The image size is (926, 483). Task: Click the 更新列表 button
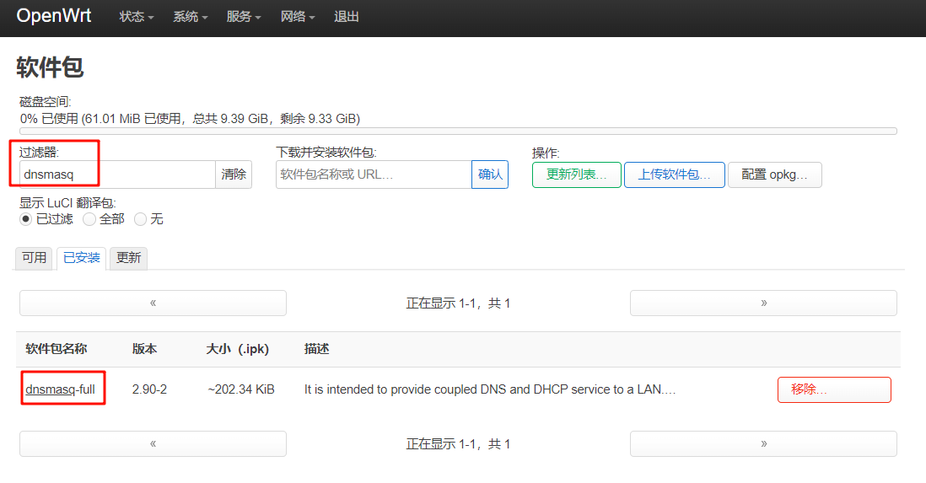click(x=576, y=174)
